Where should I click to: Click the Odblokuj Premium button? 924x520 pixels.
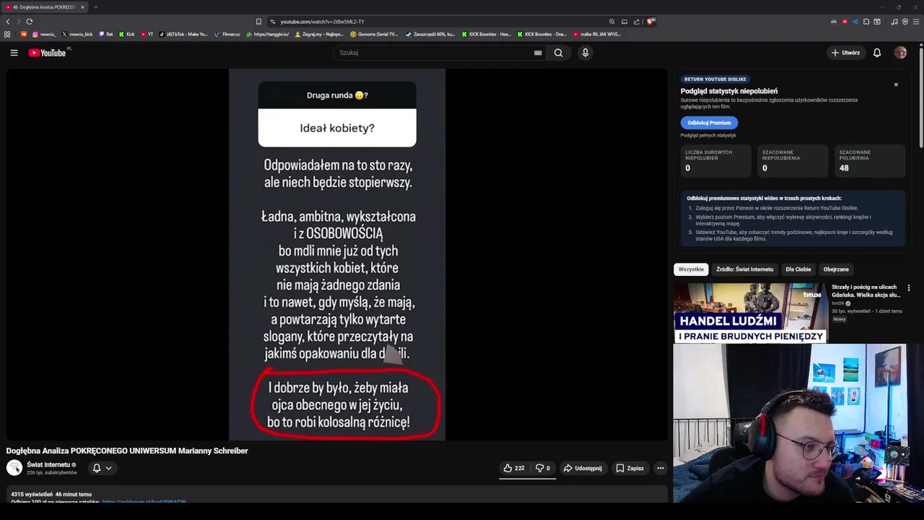click(x=709, y=123)
